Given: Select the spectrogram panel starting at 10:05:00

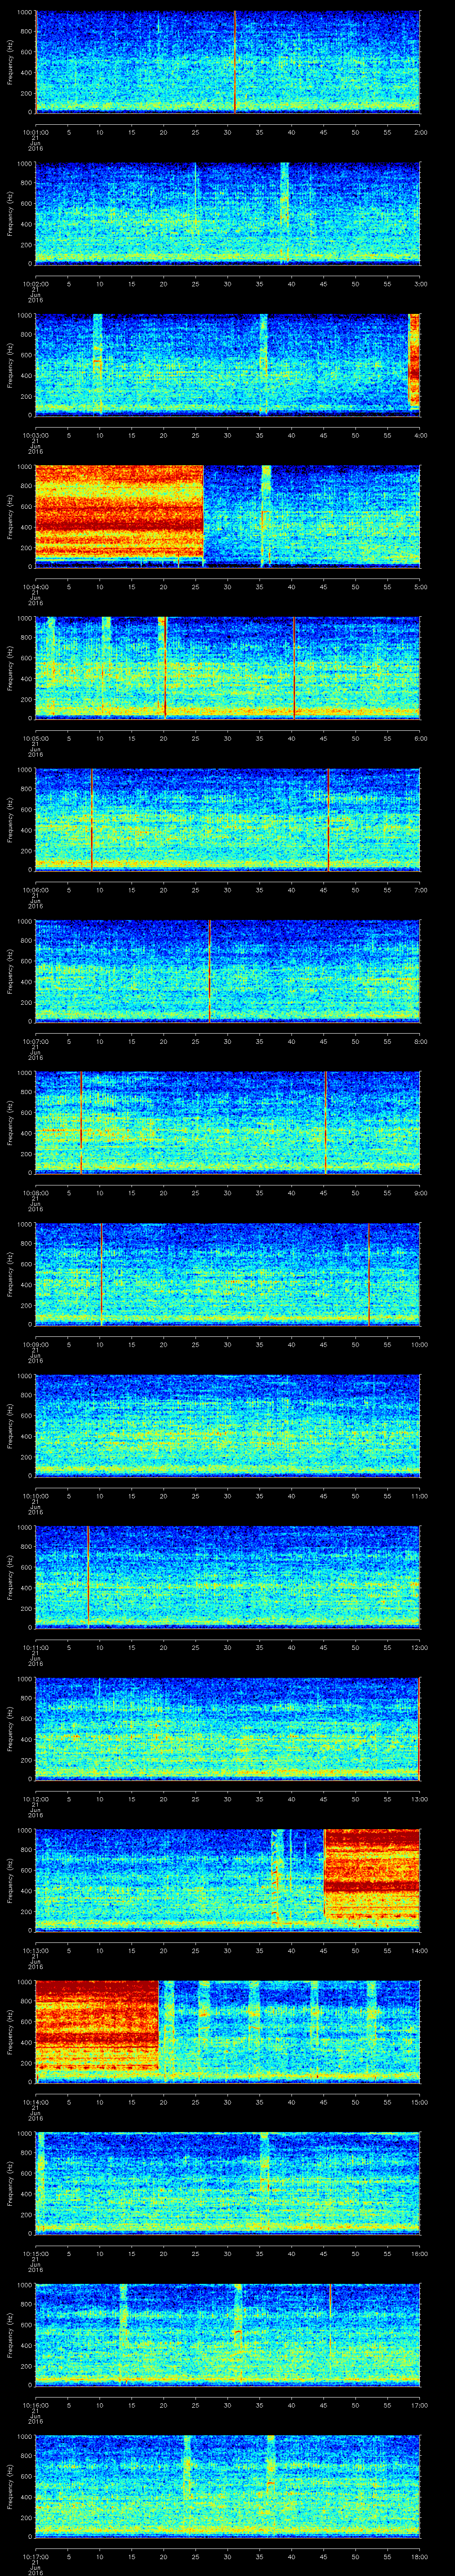Looking at the screenshot, I should pyautogui.click(x=227, y=668).
